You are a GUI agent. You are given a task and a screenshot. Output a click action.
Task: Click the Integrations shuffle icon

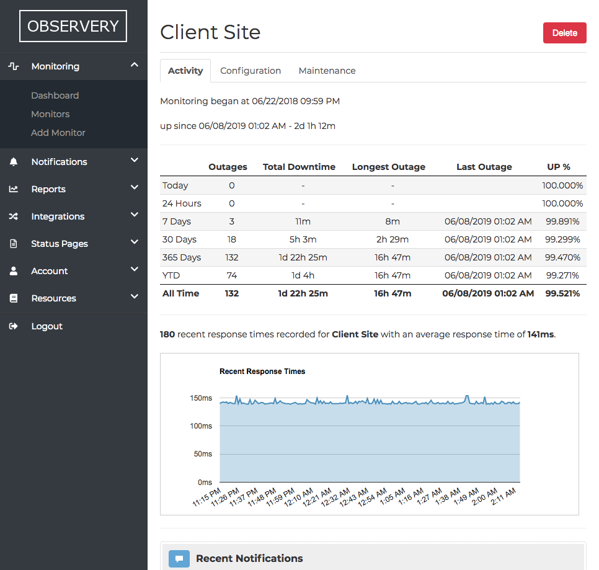14,216
